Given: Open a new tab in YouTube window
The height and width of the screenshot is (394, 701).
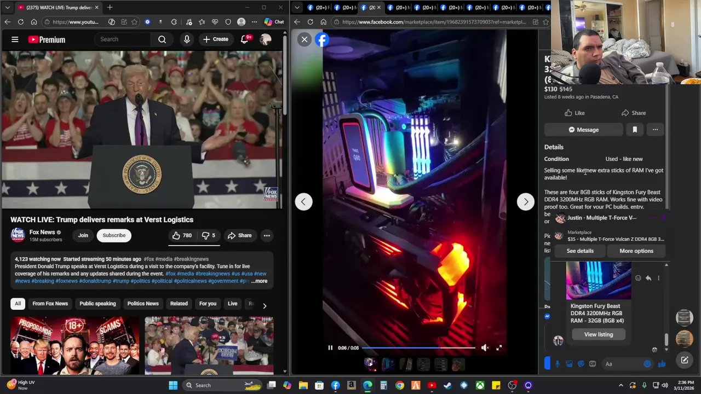Looking at the screenshot, I should tap(110, 8).
